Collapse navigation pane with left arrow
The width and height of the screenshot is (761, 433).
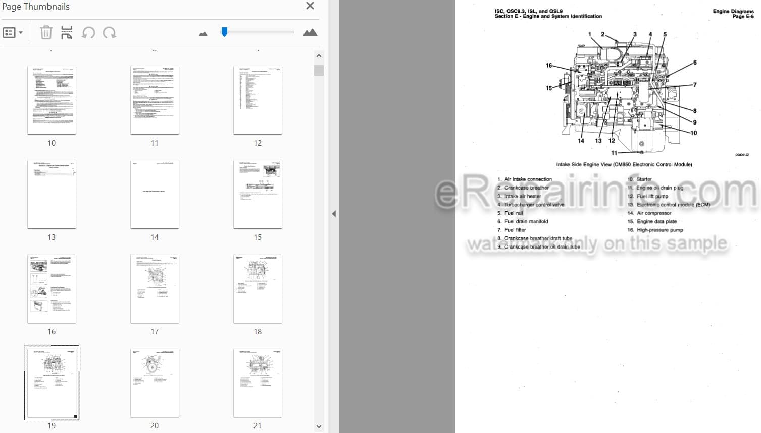coord(334,214)
